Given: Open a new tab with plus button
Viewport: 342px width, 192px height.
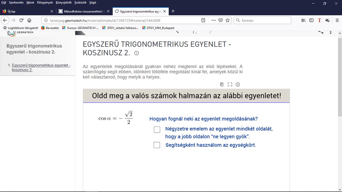Looking at the screenshot, I should tap(173, 11).
